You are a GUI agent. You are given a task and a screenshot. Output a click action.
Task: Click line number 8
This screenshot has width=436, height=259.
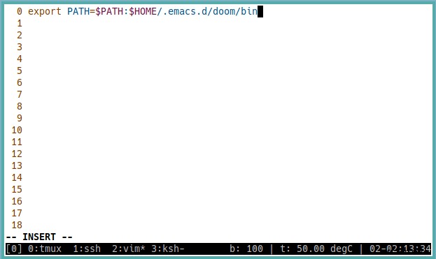tap(20, 106)
